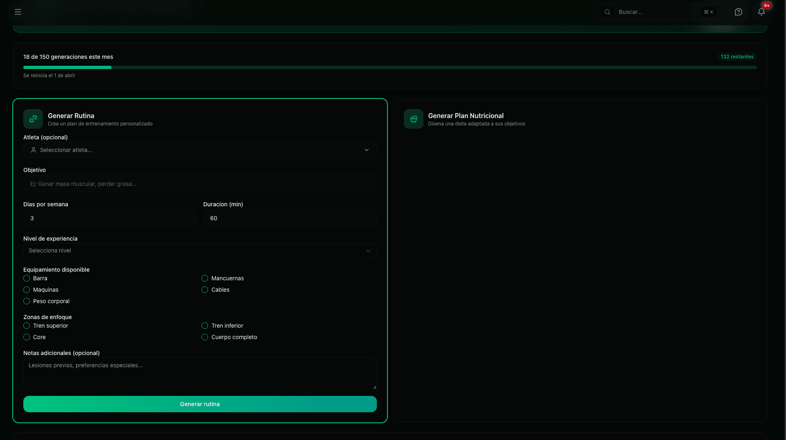Select Cuerpo completo focus zone
The image size is (786, 440).
pyautogui.click(x=205, y=337)
